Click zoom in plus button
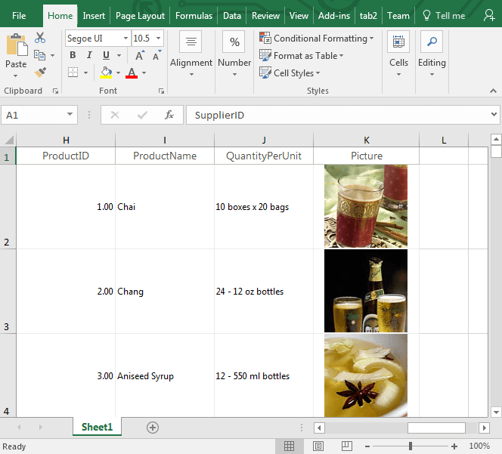The height and width of the screenshot is (454, 502). [454, 446]
